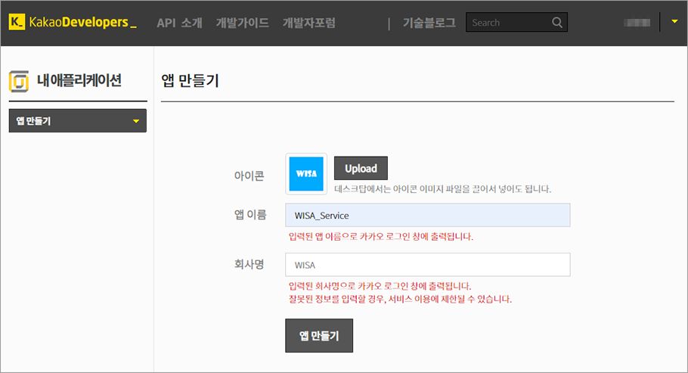Click the My Application icon in sidebar
Viewport: 688px width, 373px height.
19,81
